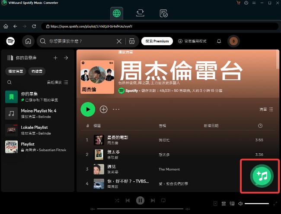281x214 pixels.
Task: Select track 4 TVBS title
Action: tap(128, 181)
